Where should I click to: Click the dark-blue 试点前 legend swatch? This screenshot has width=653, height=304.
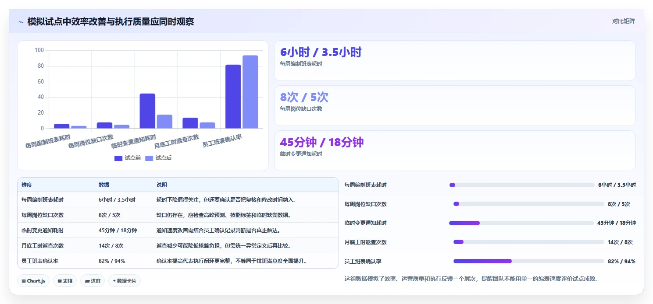118,158
